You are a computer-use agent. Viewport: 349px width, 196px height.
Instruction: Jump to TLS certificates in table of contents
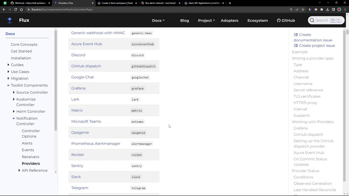coord(307,96)
